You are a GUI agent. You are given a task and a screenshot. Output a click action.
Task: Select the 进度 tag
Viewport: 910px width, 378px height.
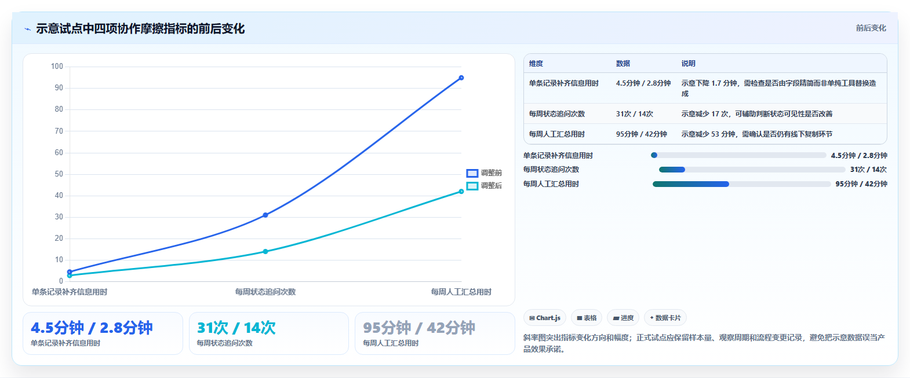(x=623, y=318)
